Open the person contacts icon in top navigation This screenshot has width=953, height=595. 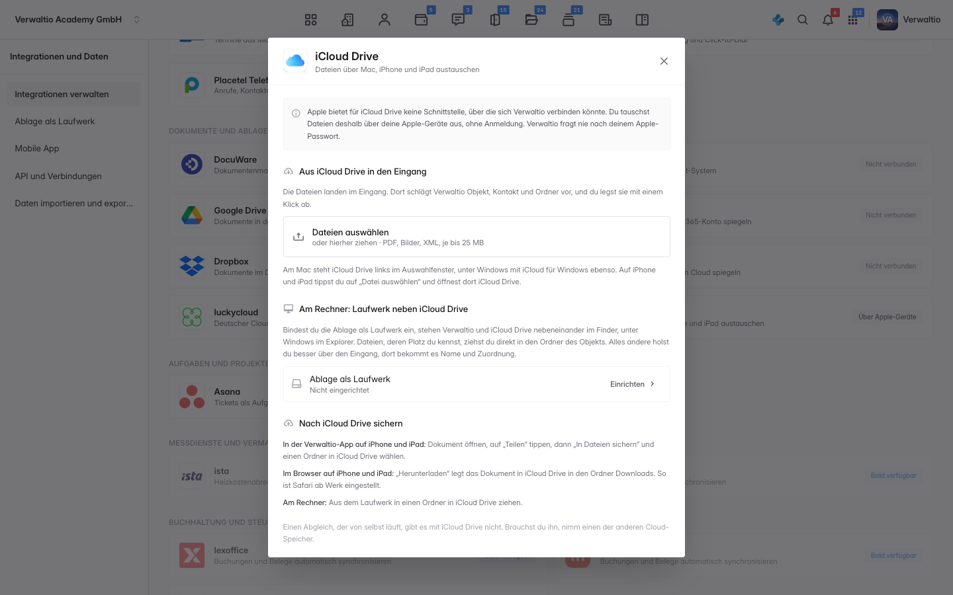coord(385,20)
